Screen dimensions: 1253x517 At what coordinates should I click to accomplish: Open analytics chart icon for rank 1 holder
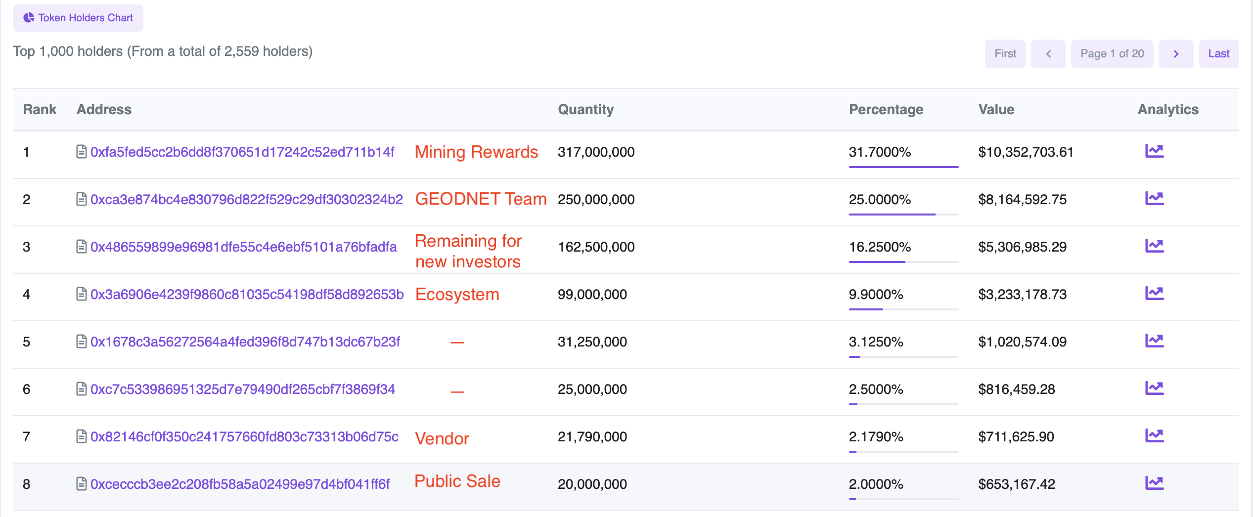(1154, 151)
